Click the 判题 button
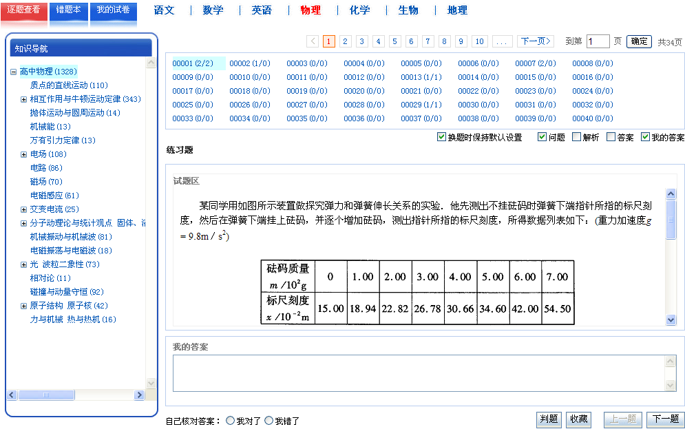The image size is (685, 429). click(x=549, y=419)
